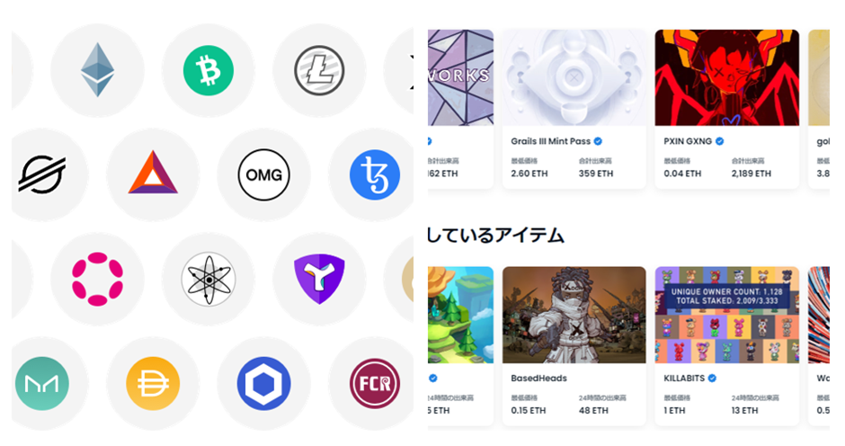
Task: Click the Basic Attention Token triangle
Action: tap(153, 174)
